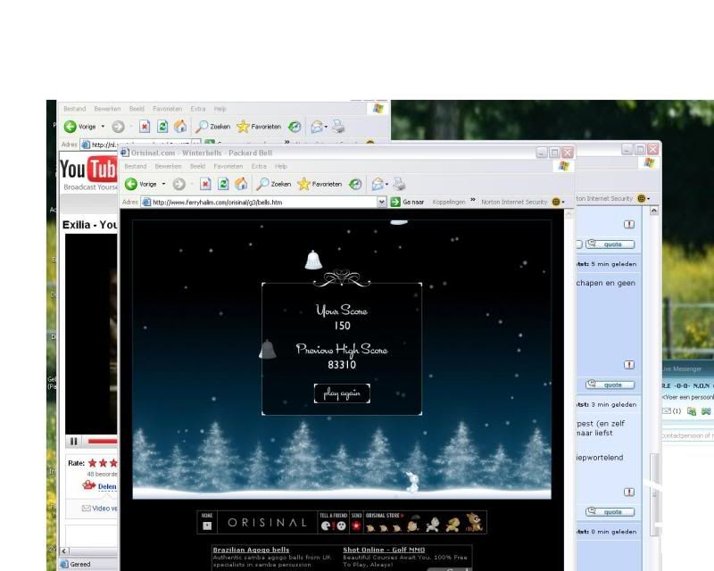714x571 pixels.
Task: Open Zoeken search in Winterbells window
Action: (x=274, y=184)
